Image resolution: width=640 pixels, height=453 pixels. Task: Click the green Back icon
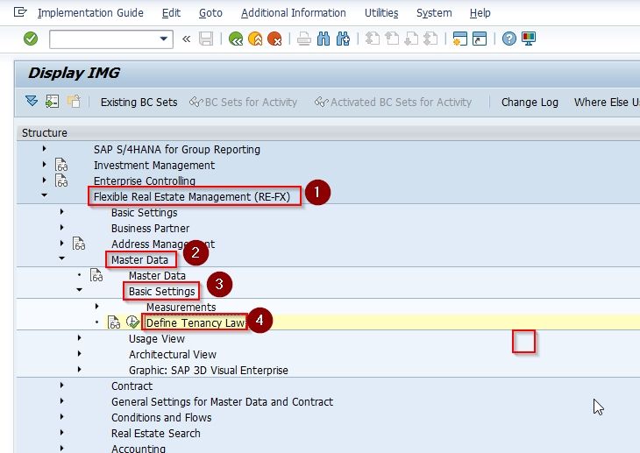(236, 39)
